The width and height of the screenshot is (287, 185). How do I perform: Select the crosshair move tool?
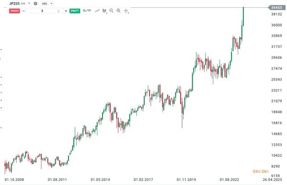[126, 11]
